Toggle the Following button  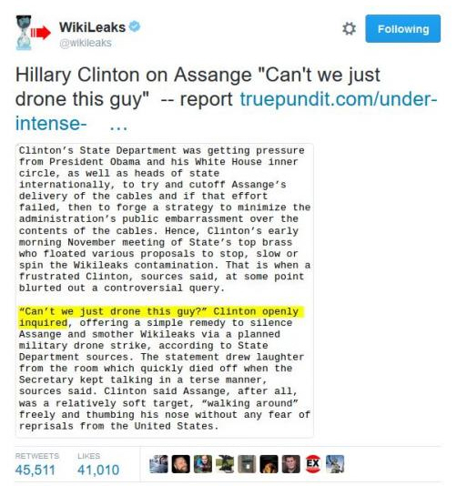pyautogui.click(x=402, y=28)
